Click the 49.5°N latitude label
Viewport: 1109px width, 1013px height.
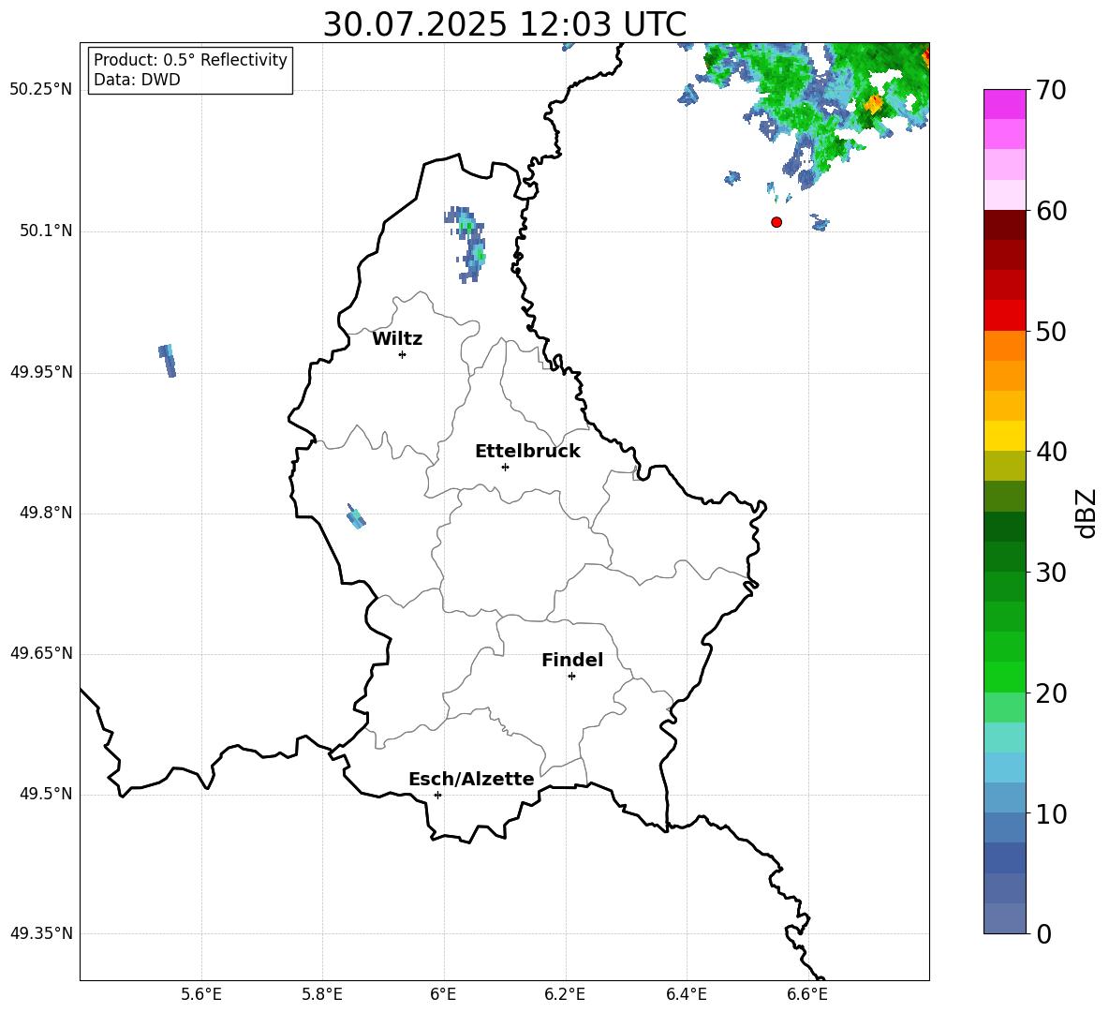point(46,794)
